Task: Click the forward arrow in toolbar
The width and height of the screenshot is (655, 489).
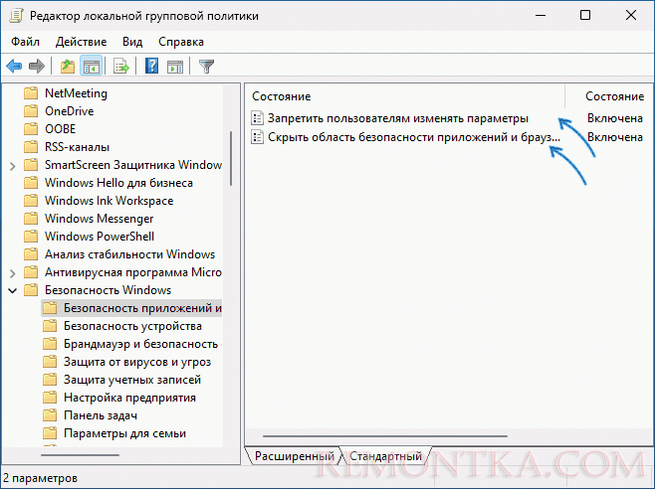Action: pos(37,66)
